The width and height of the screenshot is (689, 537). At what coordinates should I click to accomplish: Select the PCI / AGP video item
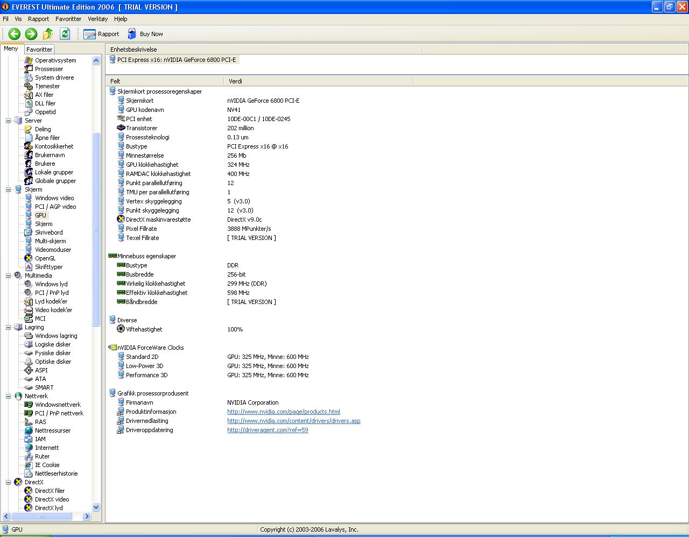point(55,207)
